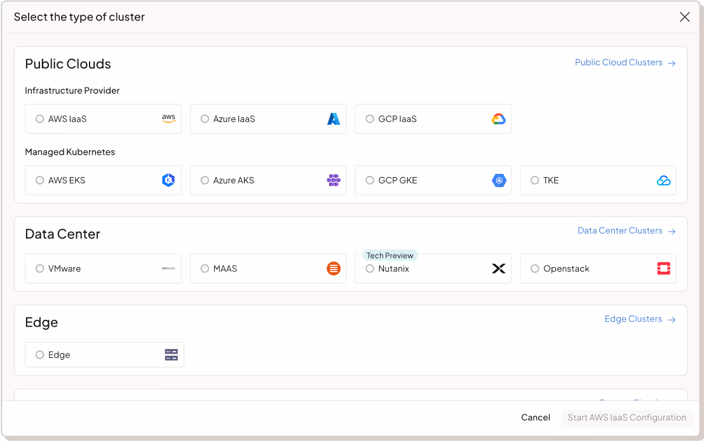Viewport: 704px width, 441px height.
Task: Select the Openstack radio button
Action: click(x=535, y=268)
